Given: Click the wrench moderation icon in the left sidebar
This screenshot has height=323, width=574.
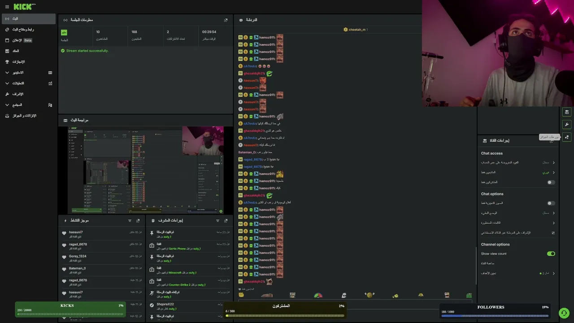Looking at the screenshot, I should 7,94.
